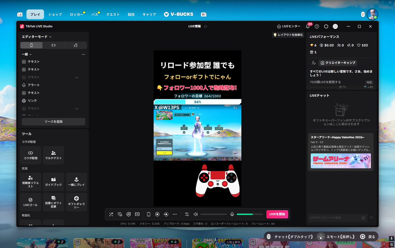The image size is (395, 248).
Task: Open Fortnite クエスト tab
Action: click(113, 14)
